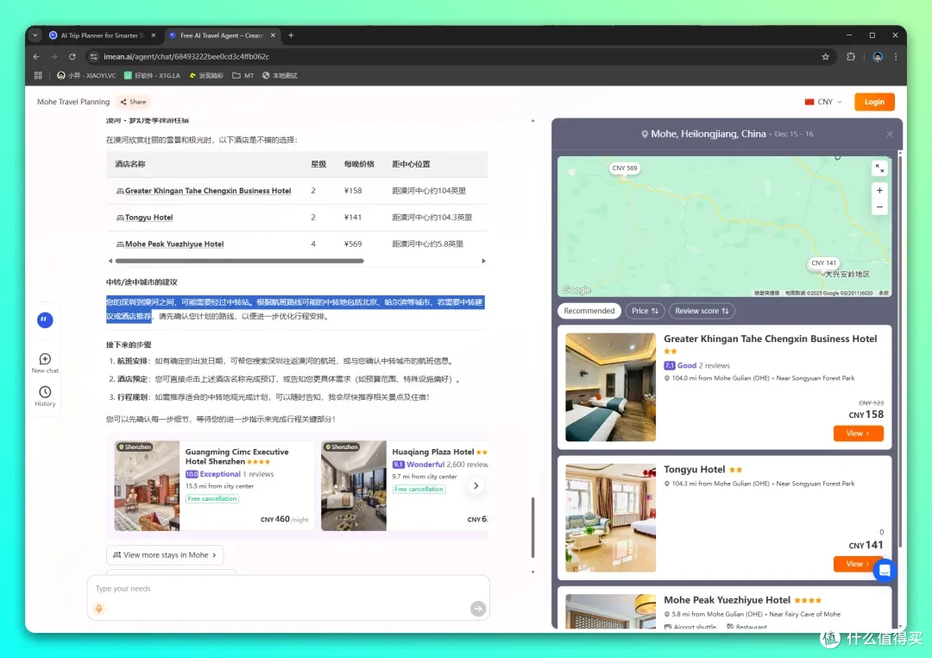This screenshot has width=932, height=658.
Task: Sort hotels by Review score
Action: 702,311
